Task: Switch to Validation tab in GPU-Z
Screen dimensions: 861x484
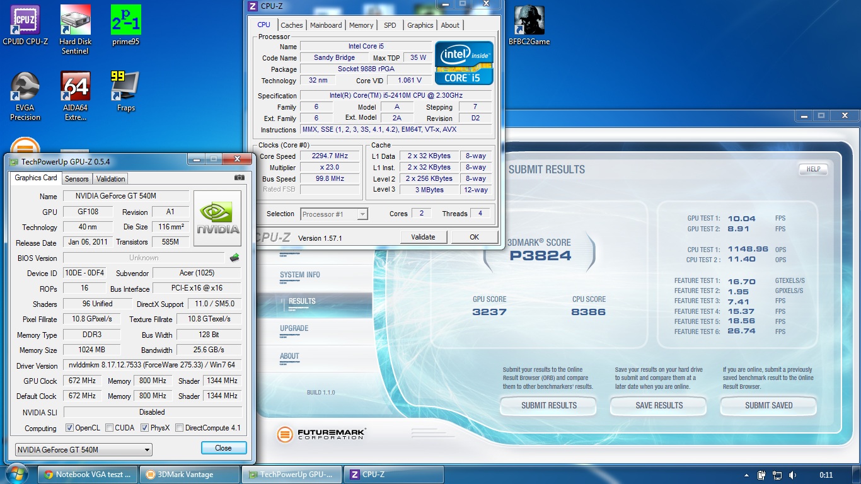Action: point(111,179)
